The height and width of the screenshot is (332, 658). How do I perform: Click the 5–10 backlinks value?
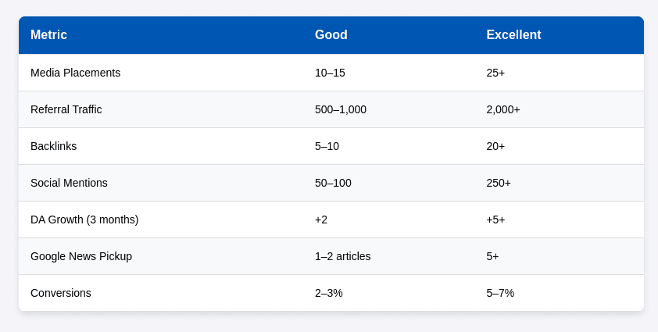pos(327,146)
